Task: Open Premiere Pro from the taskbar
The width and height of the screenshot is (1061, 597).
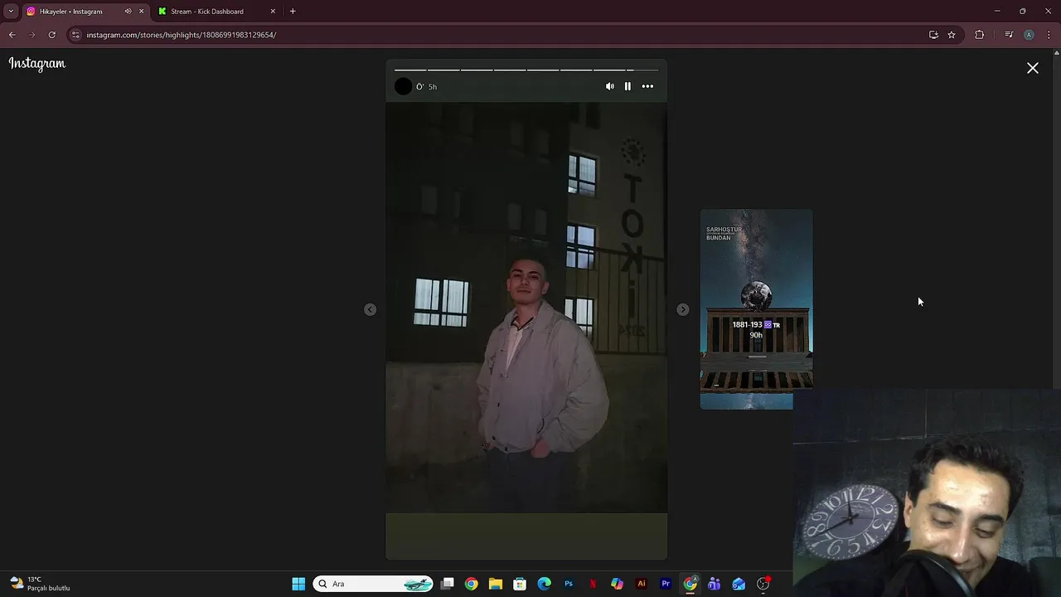Action: (x=666, y=584)
